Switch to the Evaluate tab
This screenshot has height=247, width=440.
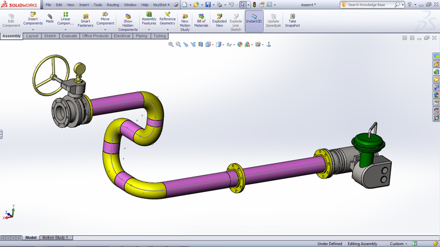(69, 36)
